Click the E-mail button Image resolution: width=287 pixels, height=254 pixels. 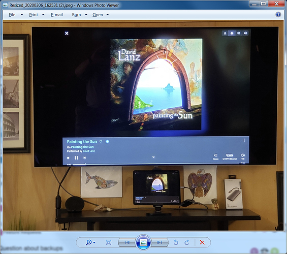point(57,15)
